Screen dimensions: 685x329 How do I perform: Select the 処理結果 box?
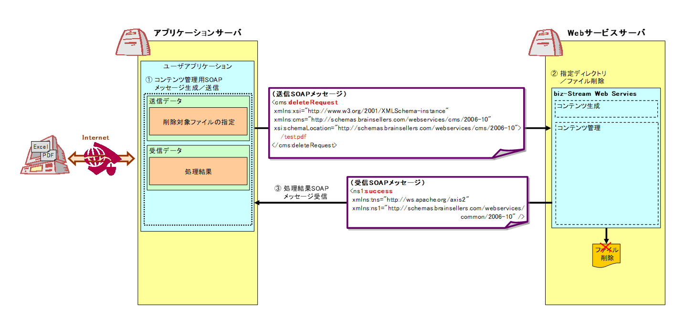point(198,172)
